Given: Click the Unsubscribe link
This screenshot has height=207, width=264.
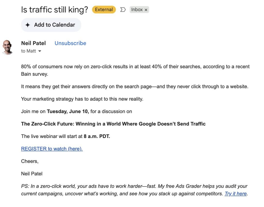Looking at the screenshot, I should [70, 43].
